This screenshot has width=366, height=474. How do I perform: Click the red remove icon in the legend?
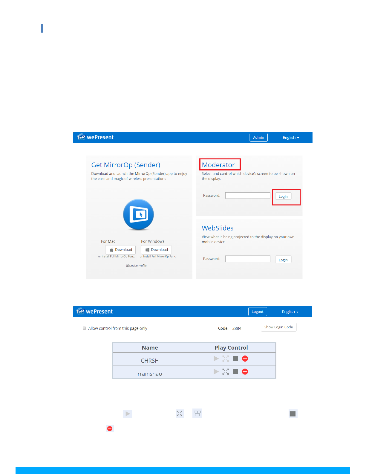point(110,429)
